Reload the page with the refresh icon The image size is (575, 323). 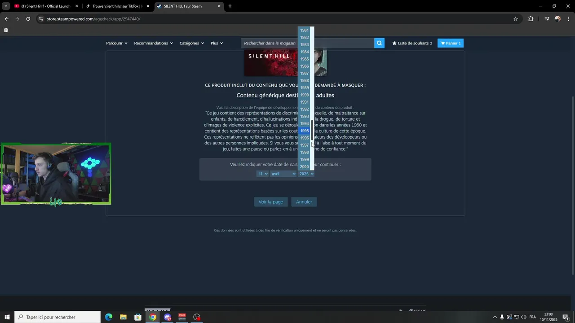tap(28, 19)
